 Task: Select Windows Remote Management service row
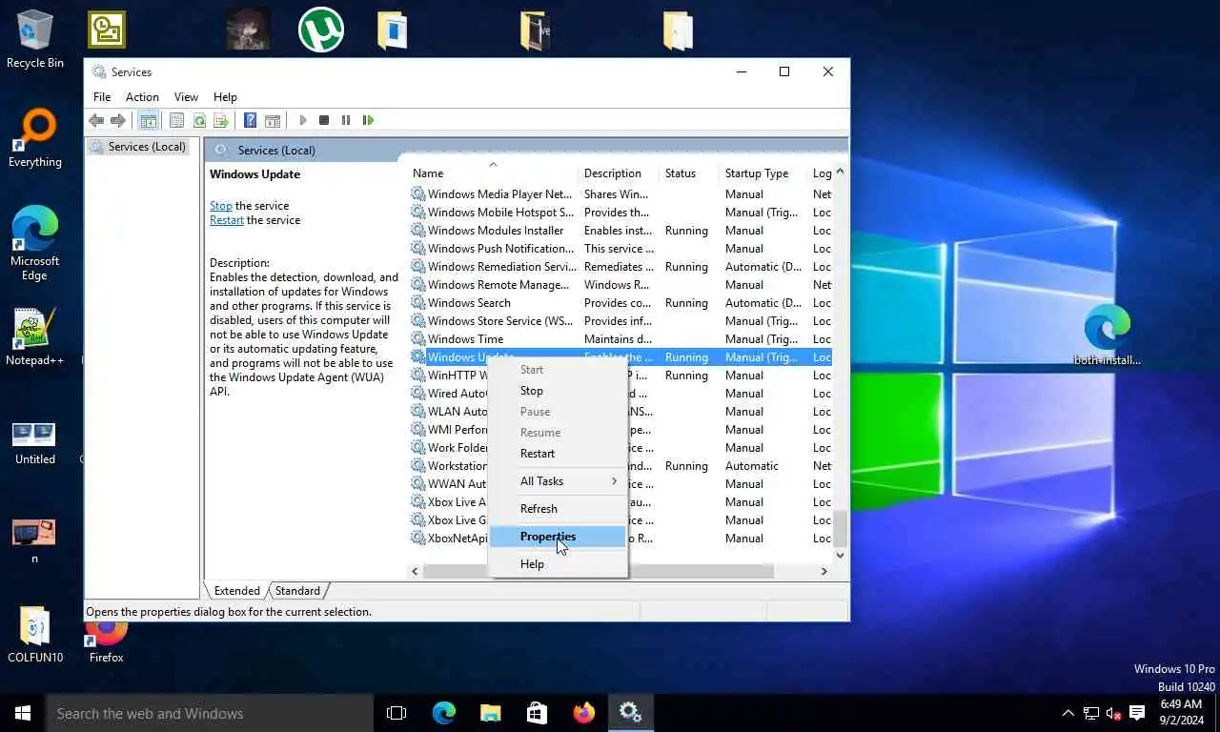point(620,285)
